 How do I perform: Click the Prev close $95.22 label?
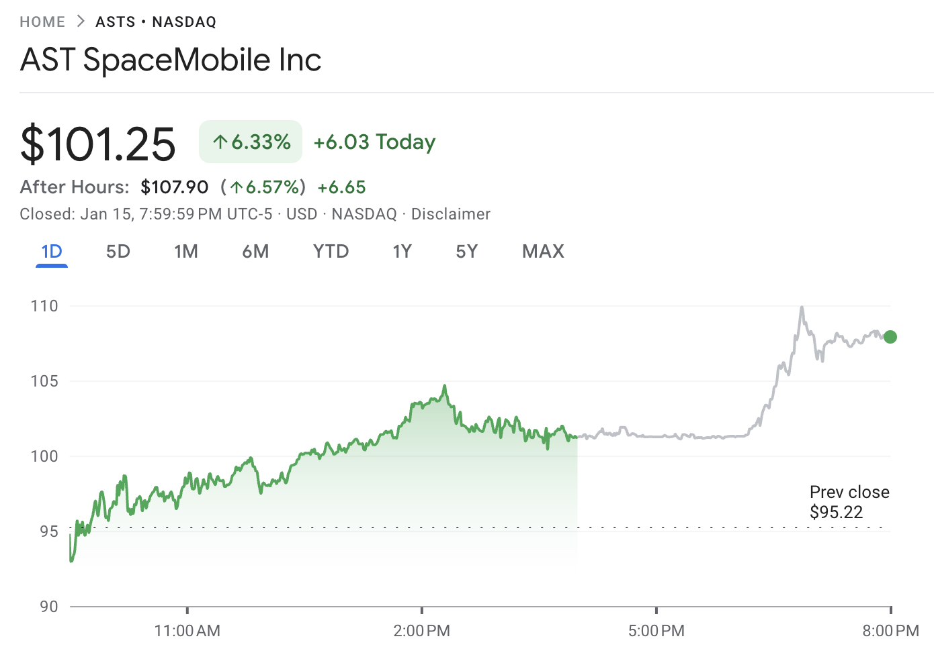tap(849, 501)
